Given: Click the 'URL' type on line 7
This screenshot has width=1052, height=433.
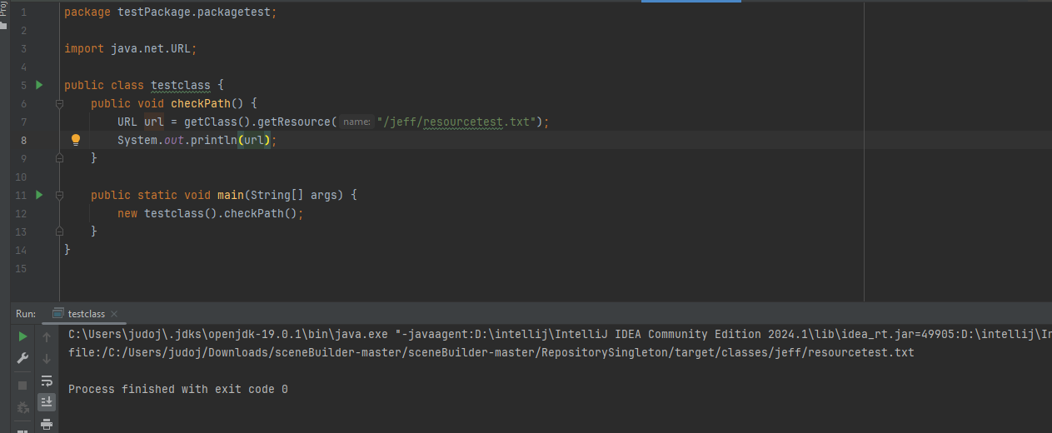Looking at the screenshot, I should tap(127, 122).
